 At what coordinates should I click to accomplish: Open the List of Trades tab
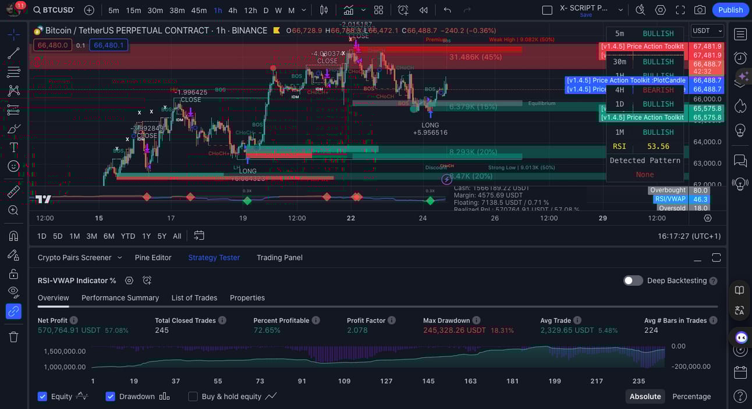tap(194, 297)
